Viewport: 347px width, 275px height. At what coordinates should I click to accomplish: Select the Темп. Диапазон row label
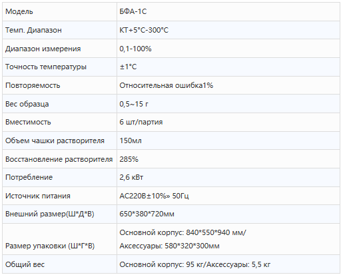tap(33, 30)
